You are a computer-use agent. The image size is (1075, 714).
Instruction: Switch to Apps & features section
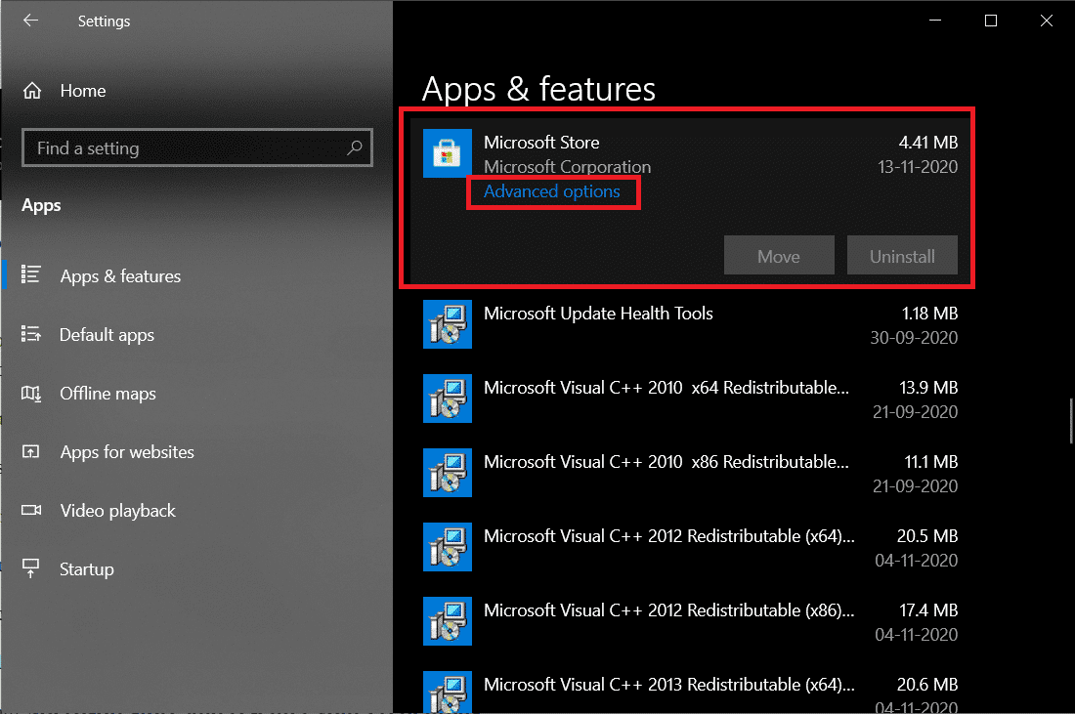(121, 276)
